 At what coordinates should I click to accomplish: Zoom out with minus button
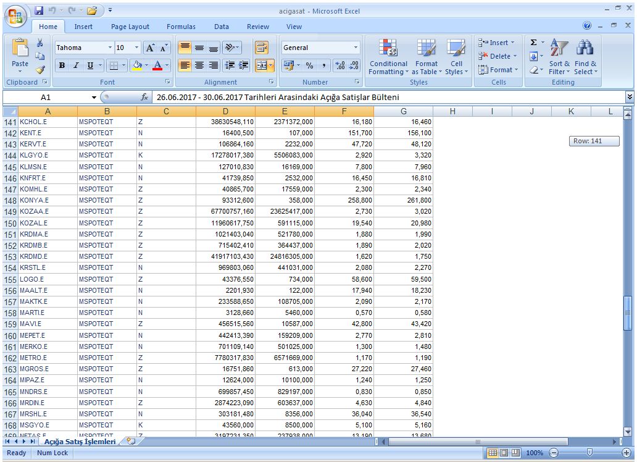(554, 453)
